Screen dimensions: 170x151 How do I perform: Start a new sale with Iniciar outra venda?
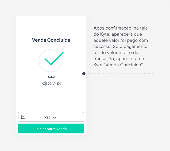tap(51, 129)
